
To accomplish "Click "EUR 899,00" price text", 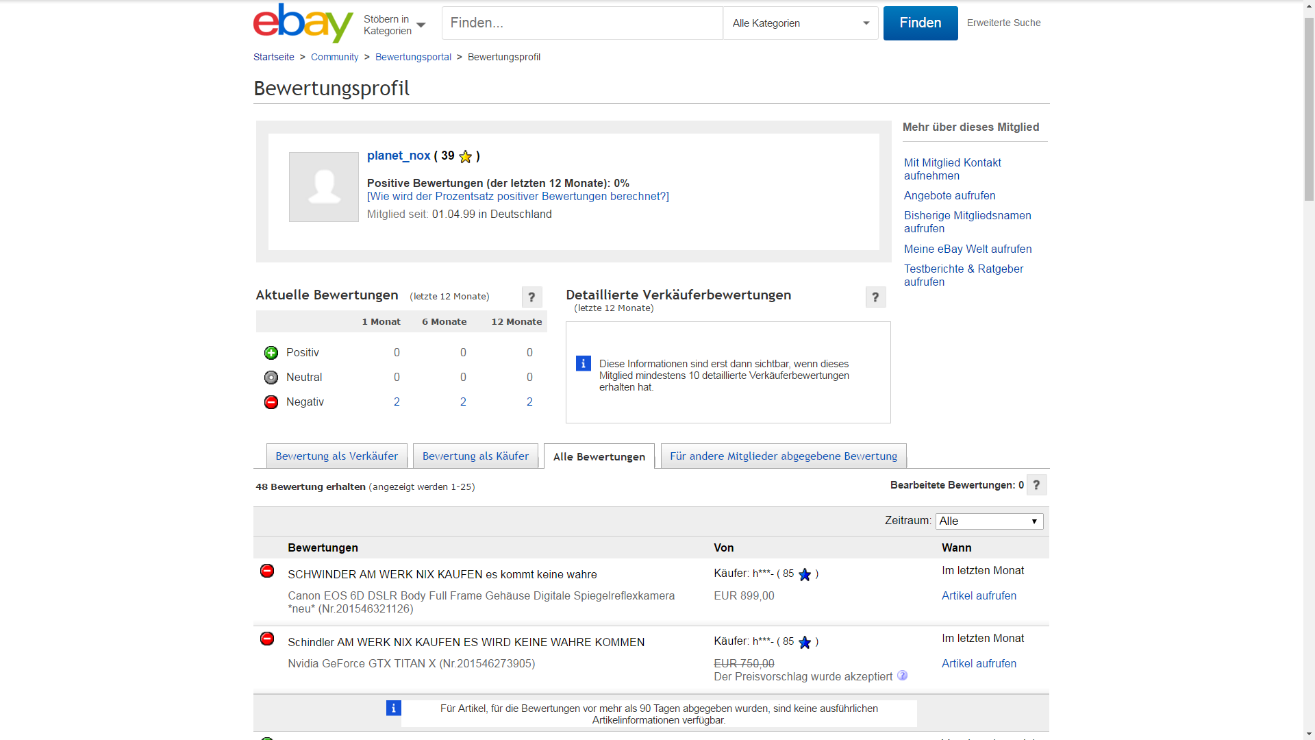I will [x=744, y=596].
